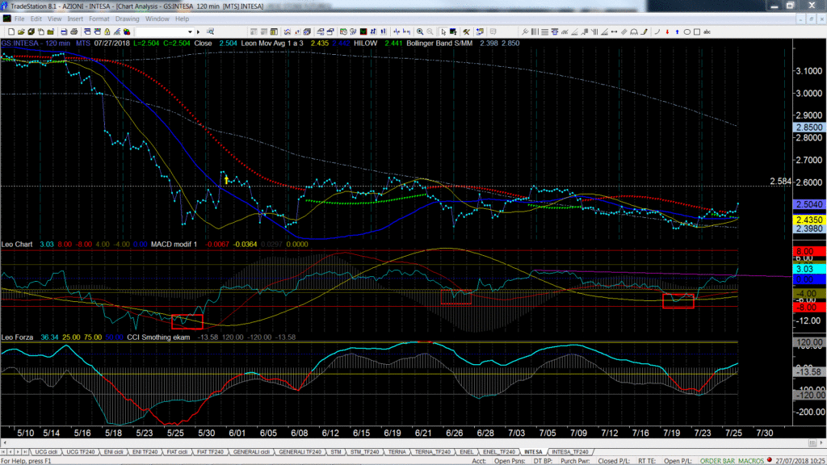Screen dimensions: 827x465
Task: Click the crossed hammer tools icon
Action: 466,32
